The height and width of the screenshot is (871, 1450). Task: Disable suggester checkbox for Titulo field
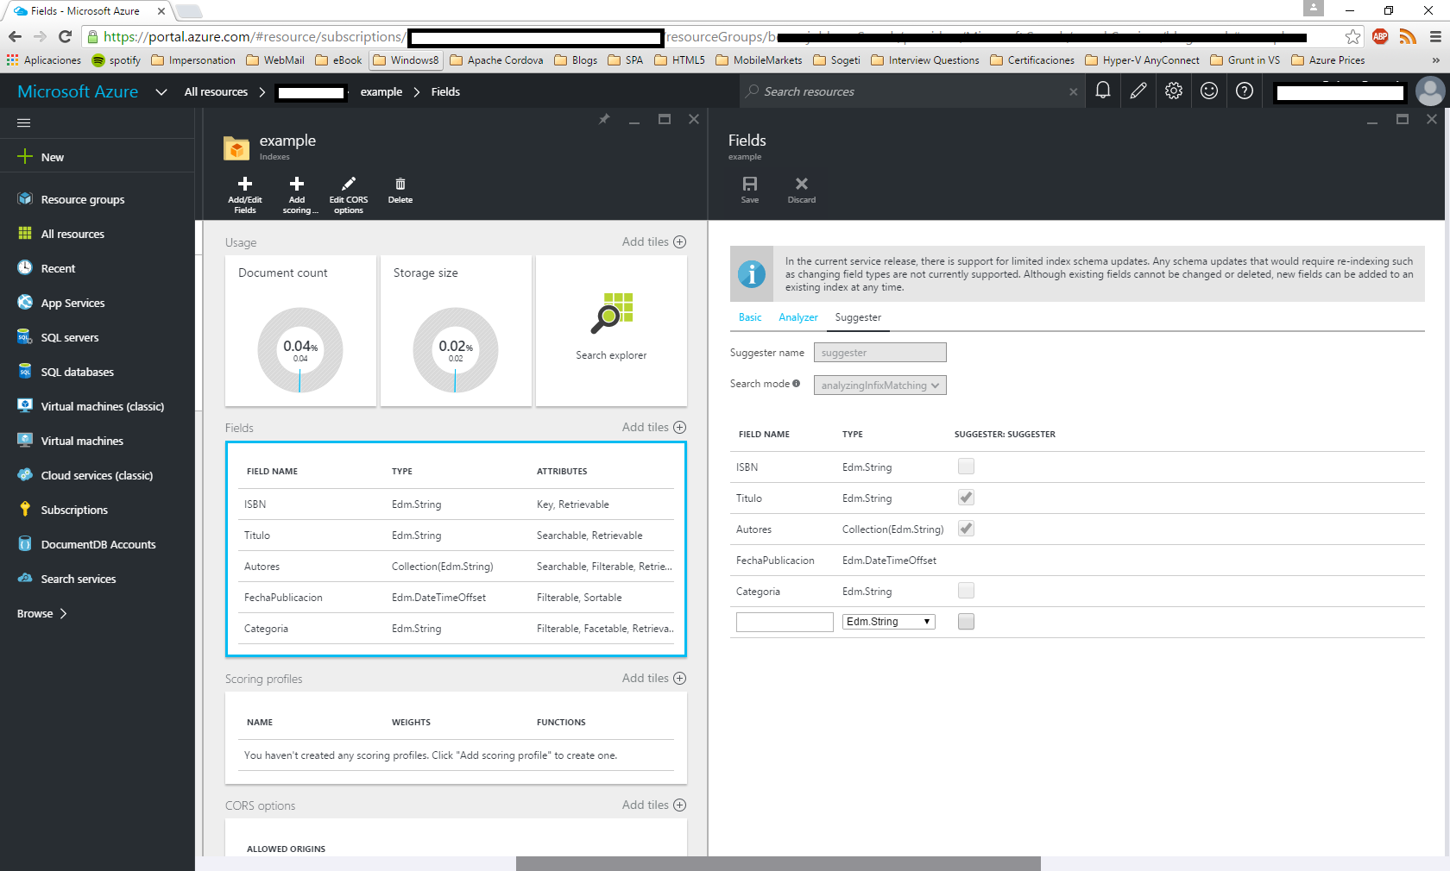[966, 497]
